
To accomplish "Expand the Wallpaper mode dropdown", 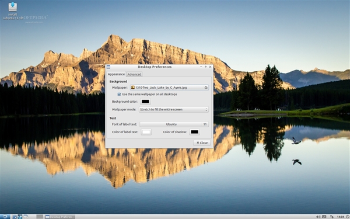I will (x=174, y=110).
